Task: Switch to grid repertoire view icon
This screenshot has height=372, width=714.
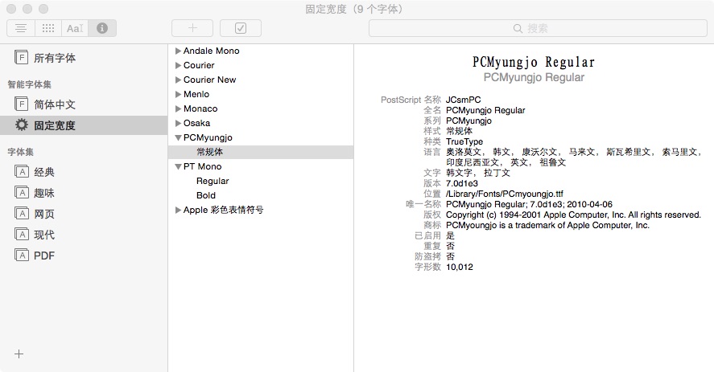Action: tap(47, 28)
